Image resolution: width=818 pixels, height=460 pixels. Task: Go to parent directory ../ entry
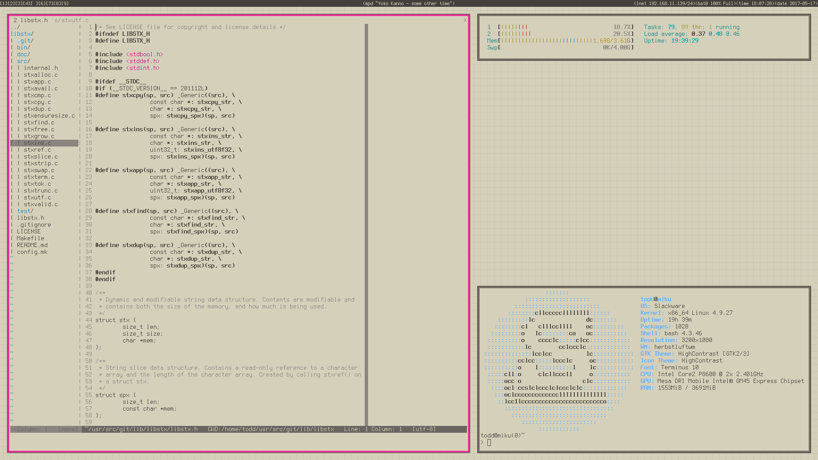[15, 27]
